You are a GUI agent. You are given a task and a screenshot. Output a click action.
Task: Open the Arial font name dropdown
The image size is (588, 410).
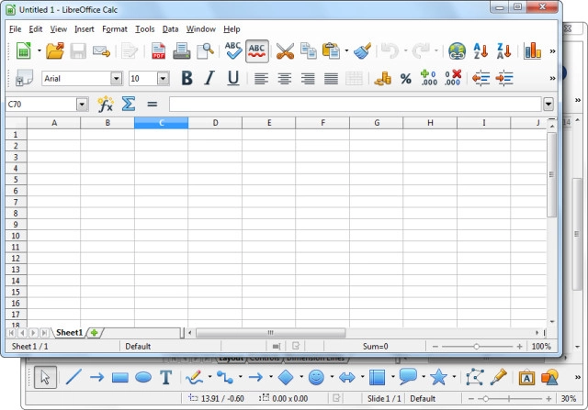pyautogui.click(x=117, y=79)
